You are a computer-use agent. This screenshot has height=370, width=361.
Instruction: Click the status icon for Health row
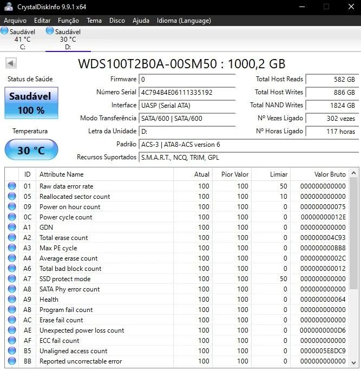click(12, 299)
